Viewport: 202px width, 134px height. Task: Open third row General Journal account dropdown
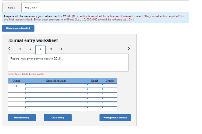56,95
